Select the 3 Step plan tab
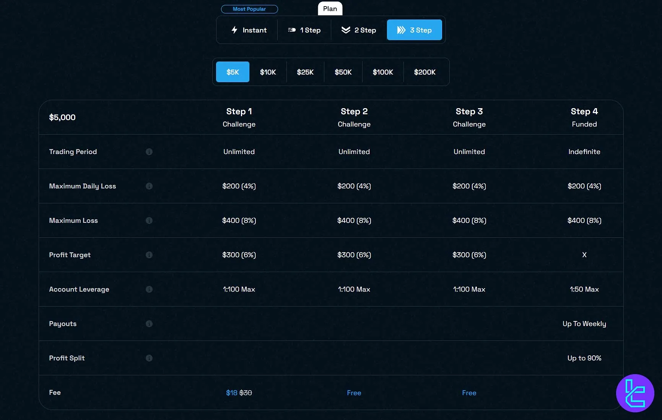 coord(414,30)
